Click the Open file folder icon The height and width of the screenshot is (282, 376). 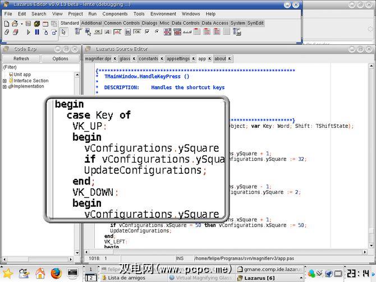[x=15, y=24]
